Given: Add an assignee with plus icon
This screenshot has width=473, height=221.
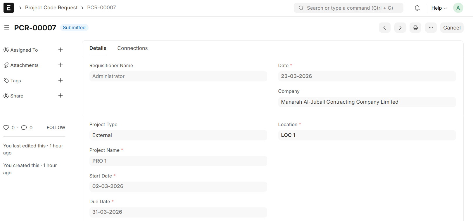Looking at the screenshot, I should tap(61, 50).
